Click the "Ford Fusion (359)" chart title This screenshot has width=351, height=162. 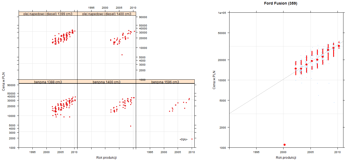281,4
